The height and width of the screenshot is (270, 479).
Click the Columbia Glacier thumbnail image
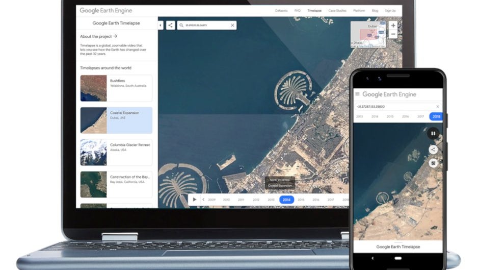point(93,153)
